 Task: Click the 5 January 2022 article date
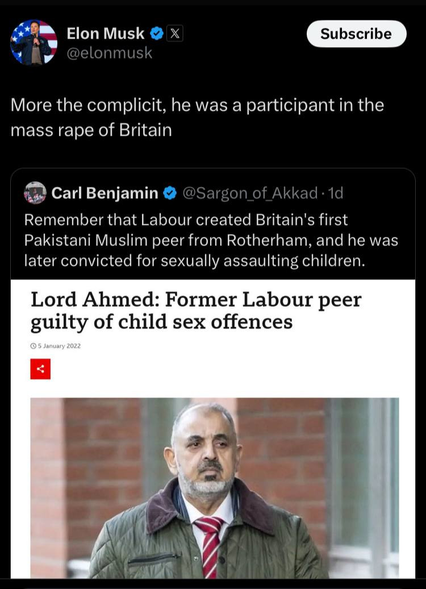coord(59,345)
